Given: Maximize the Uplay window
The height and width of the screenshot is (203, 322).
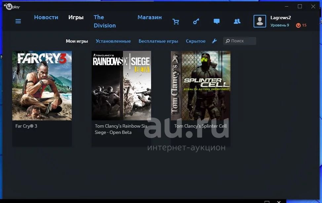Looking at the screenshot, I should point(300,6).
